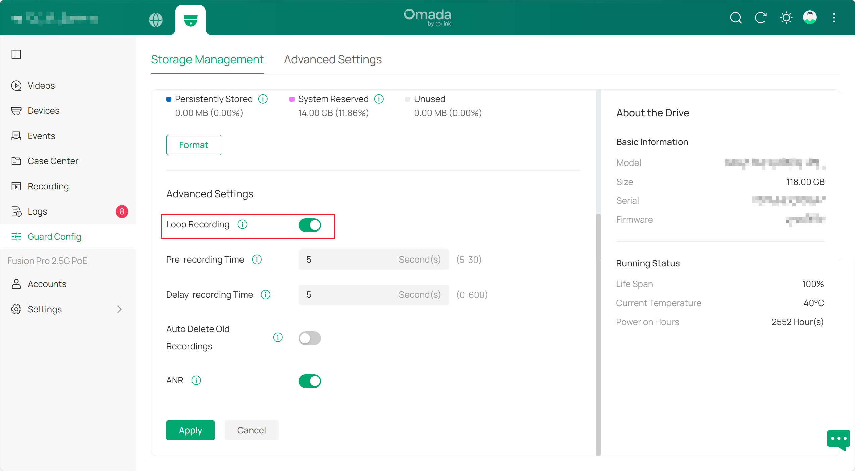Screen dimensions: 855x471
Task: Toggle the light/dark theme sun icon
Action: [786, 18]
